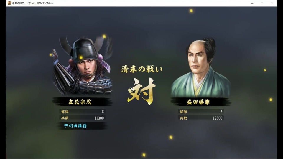This screenshot has width=283, height=159.
Task: Click the 清末の戦い battle title
Action: (142, 69)
